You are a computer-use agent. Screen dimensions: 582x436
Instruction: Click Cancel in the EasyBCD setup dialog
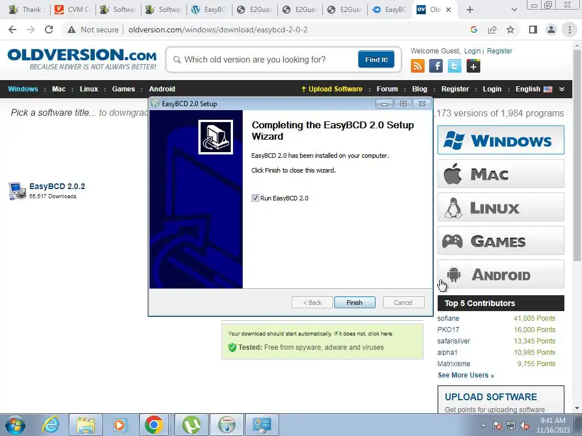tap(403, 303)
